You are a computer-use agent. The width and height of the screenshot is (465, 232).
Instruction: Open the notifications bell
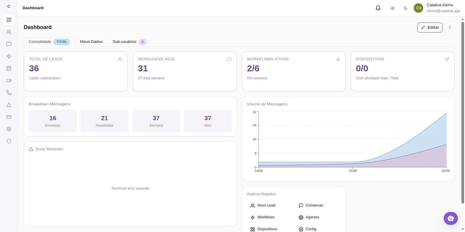[378, 8]
